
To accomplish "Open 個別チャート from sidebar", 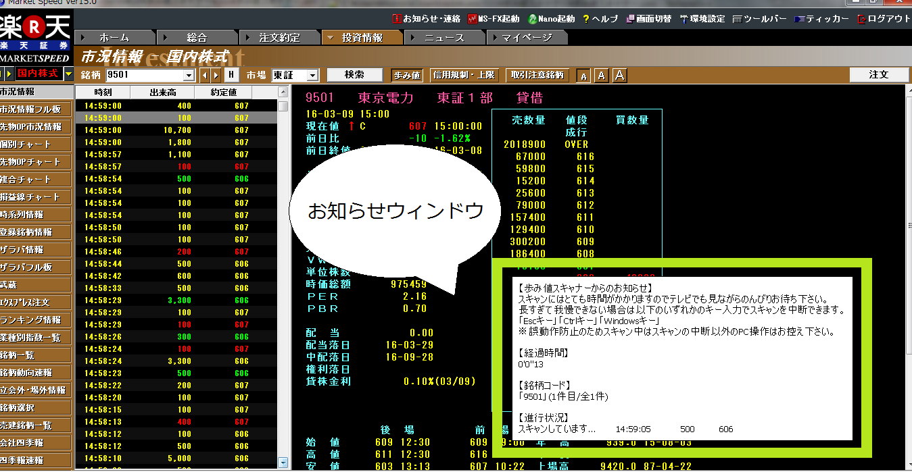I will point(36,145).
